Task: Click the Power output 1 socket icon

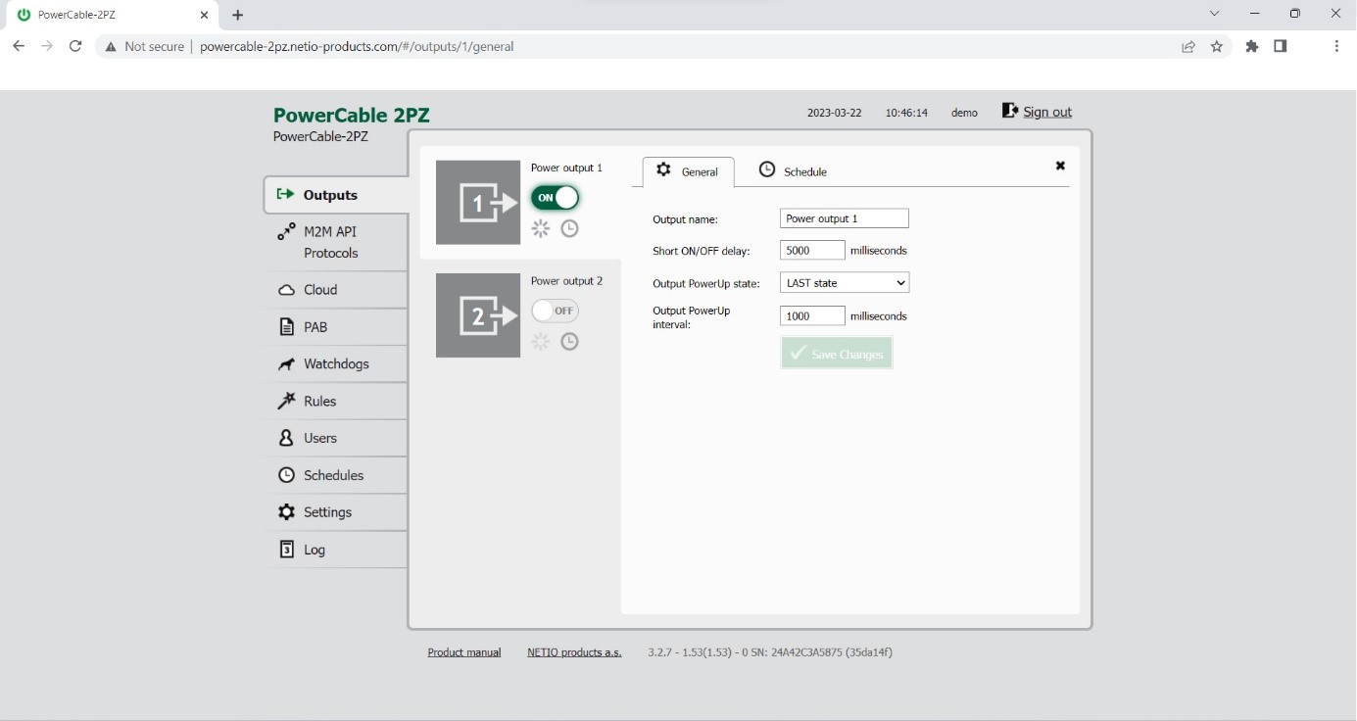Action: click(x=478, y=203)
